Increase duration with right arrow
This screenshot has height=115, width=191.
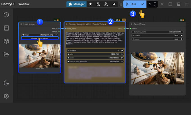(122, 51)
